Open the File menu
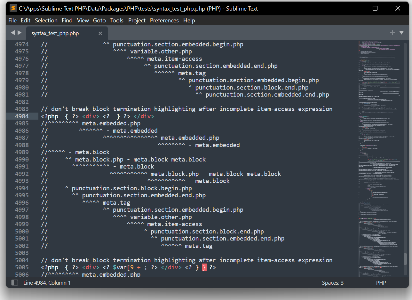 pos(12,20)
